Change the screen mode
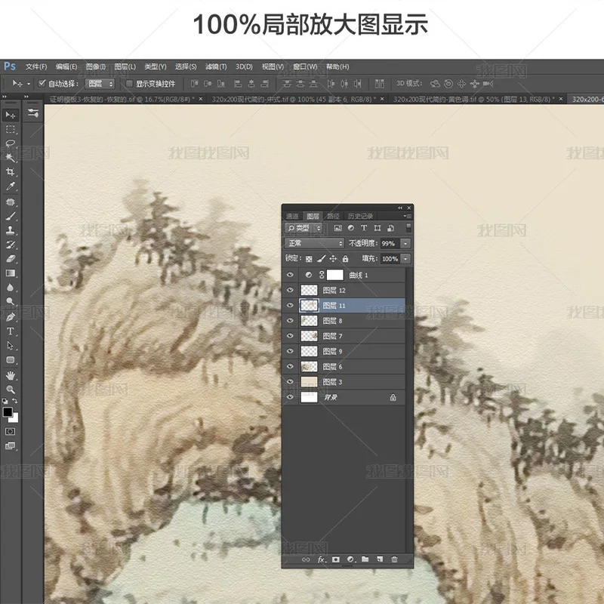Viewport: 604px width, 604px height. (11, 446)
